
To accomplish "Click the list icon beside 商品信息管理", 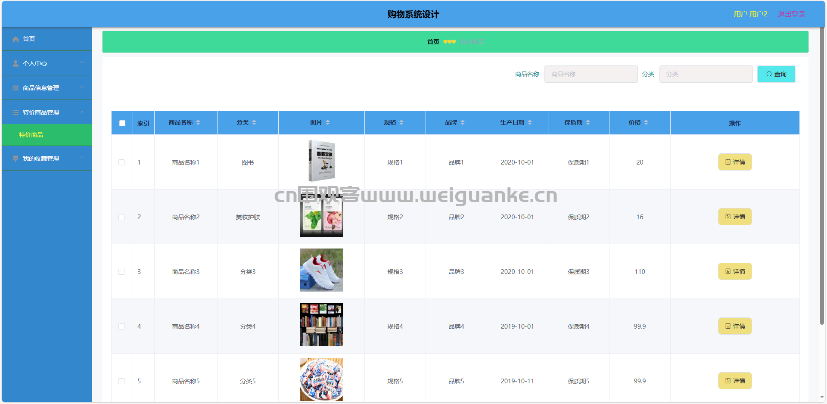I will (x=16, y=88).
